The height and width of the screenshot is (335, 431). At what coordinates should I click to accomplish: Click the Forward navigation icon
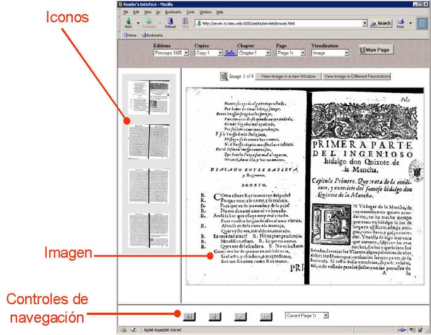pyautogui.click(x=149, y=23)
